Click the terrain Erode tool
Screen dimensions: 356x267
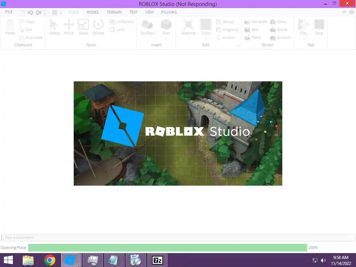coord(278,30)
